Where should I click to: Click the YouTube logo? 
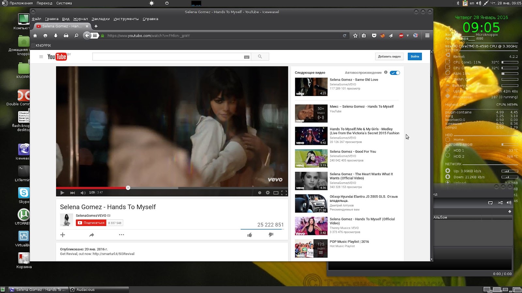click(57, 57)
